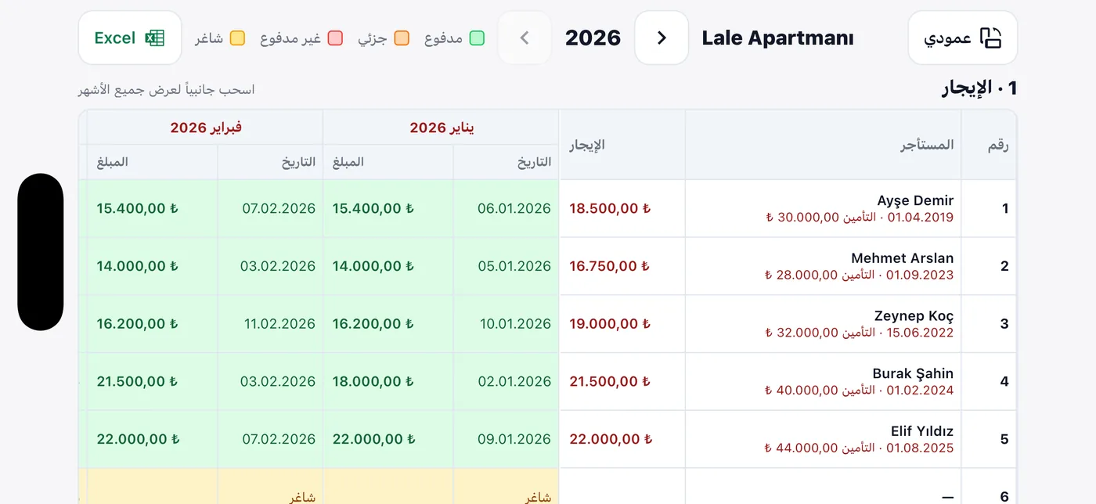Click January amount 18.000,00 ₺ for Burak Şahin
Image resolution: width=1096 pixels, height=504 pixels.
click(373, 381)
